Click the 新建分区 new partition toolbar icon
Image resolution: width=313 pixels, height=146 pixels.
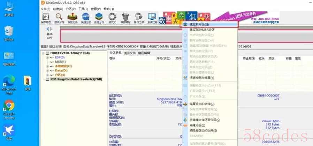(x=99, y=18)
